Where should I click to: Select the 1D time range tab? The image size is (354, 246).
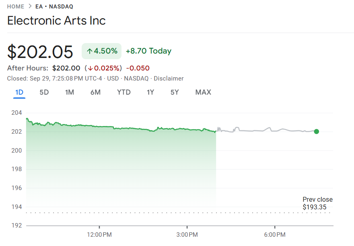coord(19,92)
